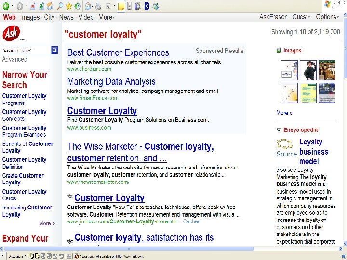Click the Stop loading icon
Image resolution: width=347 pixels, height=260 pixels.
tap(33, 6)
